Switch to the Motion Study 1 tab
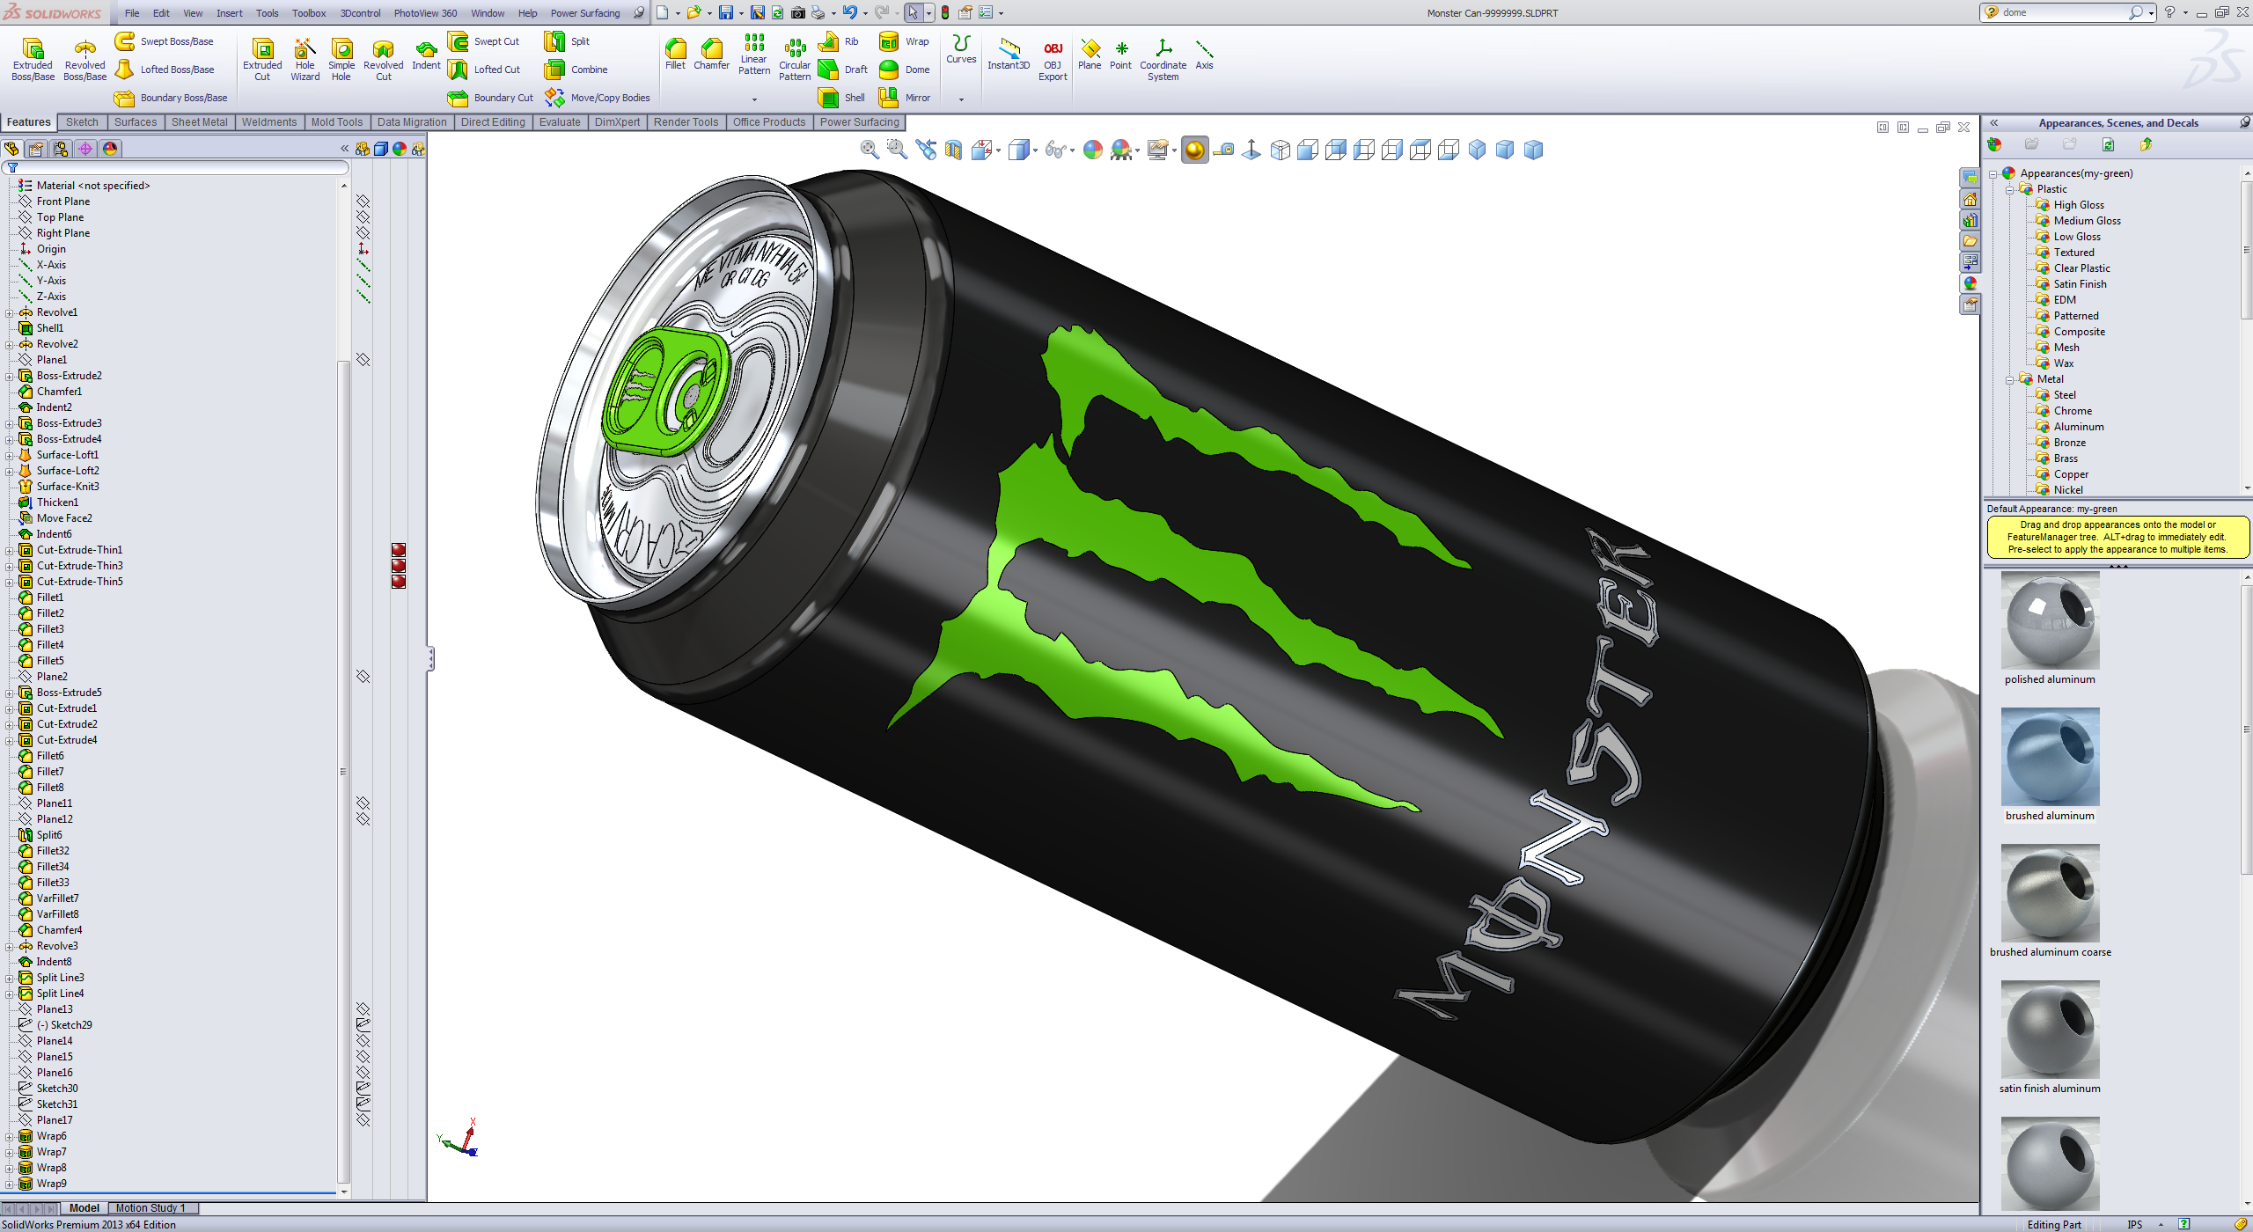Image resolution: width=2253 pixels, height=1232 pixels. click(x=150, y=1208)
